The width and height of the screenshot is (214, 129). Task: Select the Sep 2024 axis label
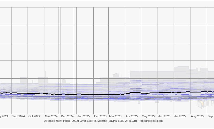[18, 116]
